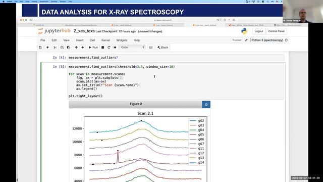Image resolution: width=323 pixels, height=182 pixels.
Task: Click Python 3 (spectroscopy) kernel name
Action: 267,40
